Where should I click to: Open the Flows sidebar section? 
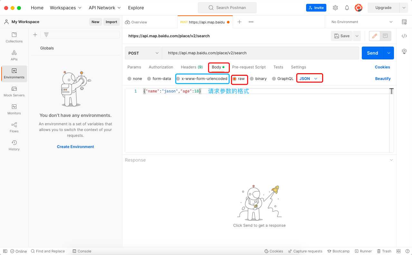[14, 127]
